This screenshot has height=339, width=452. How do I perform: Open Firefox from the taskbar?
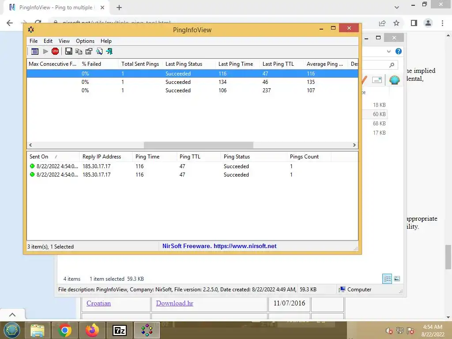92,330
